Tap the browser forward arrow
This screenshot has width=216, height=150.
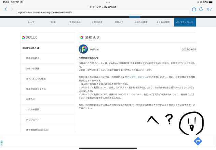coord(12,9)
